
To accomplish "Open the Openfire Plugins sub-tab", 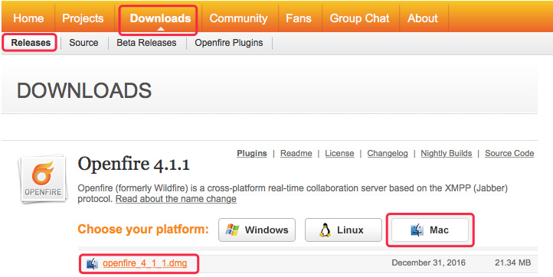I will coord(229,43).
